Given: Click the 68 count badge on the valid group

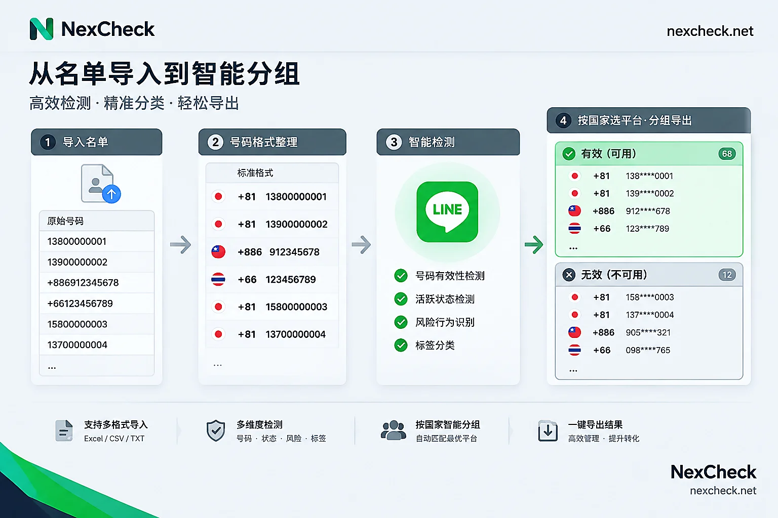Looking at the screenshot, I should click(727, 154).
